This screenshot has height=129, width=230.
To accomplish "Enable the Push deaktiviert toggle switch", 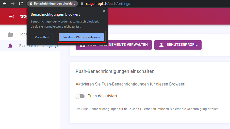I will click(x=80, y=96).
